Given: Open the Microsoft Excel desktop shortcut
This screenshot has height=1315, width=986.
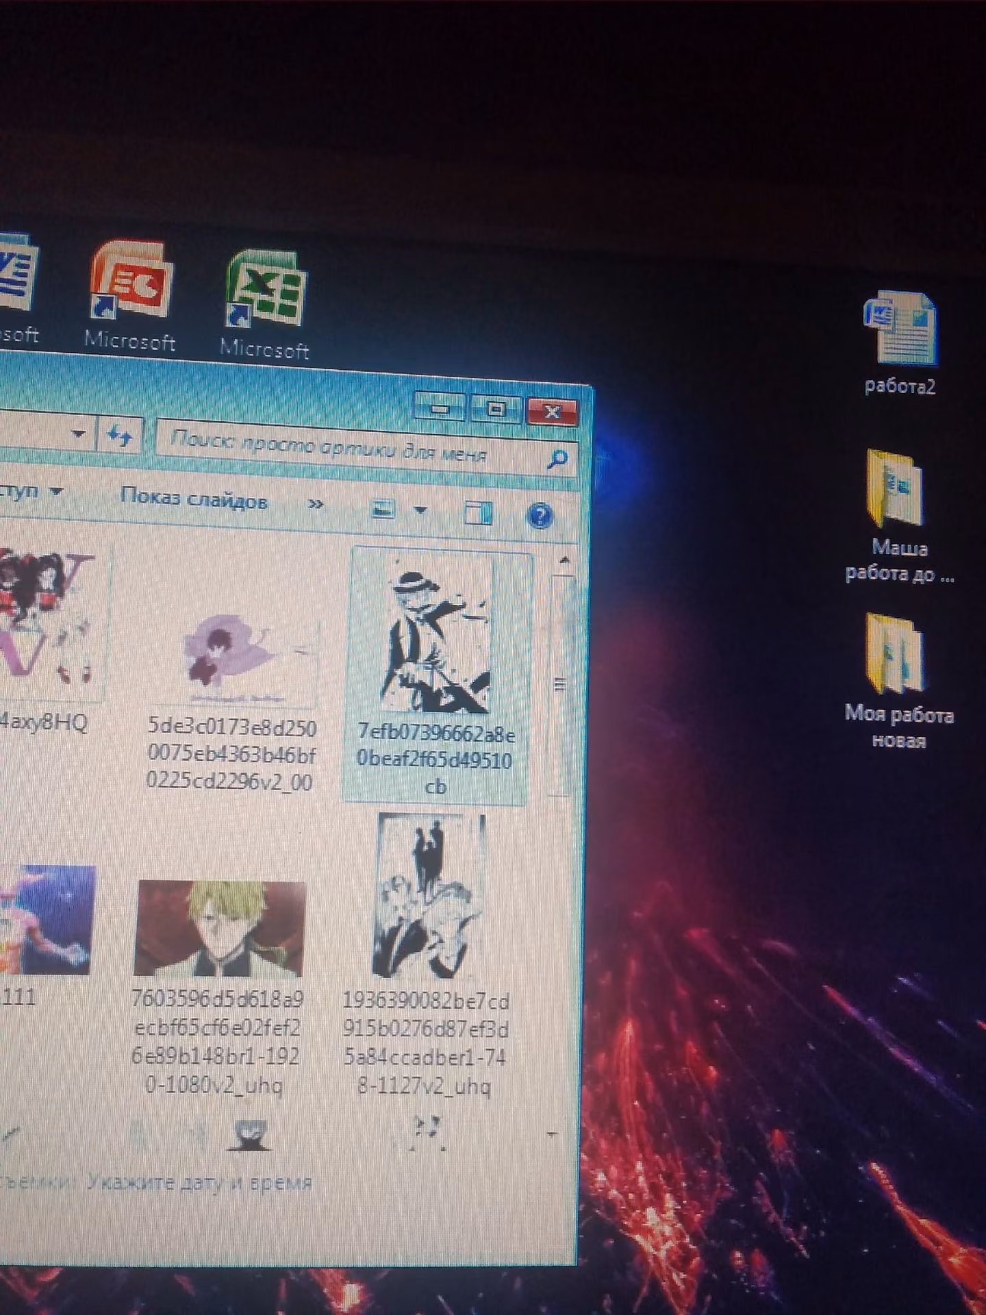Looking at the screenshot, I should click(266, 305).
